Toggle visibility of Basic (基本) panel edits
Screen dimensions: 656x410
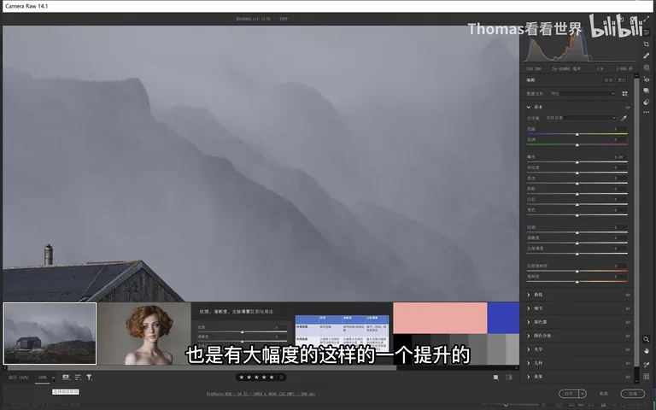(628, 107)
